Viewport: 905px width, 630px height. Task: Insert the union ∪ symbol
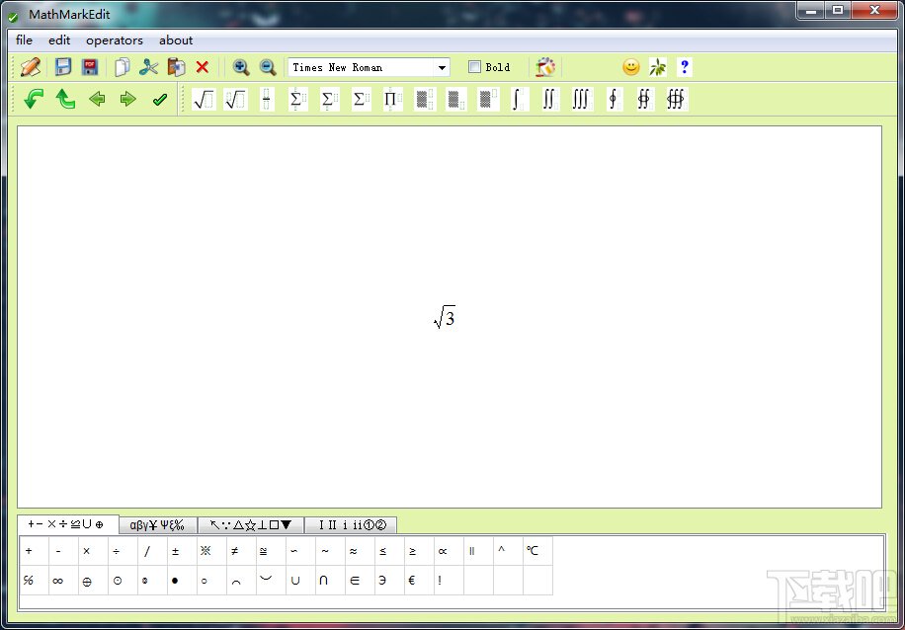click(x=300, y=581)
